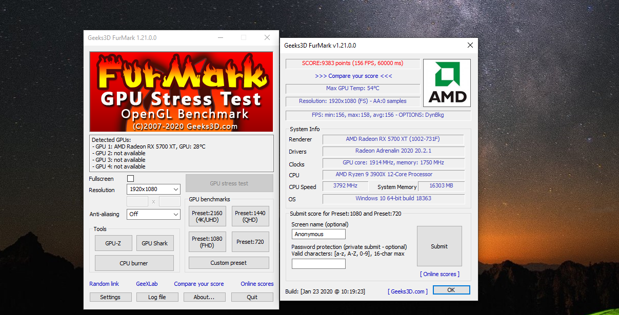Click the Resolution: 1920x1080 (FS) field
Image resolution: width=619 pixels, height=315 pixels.
click(353, 101)
